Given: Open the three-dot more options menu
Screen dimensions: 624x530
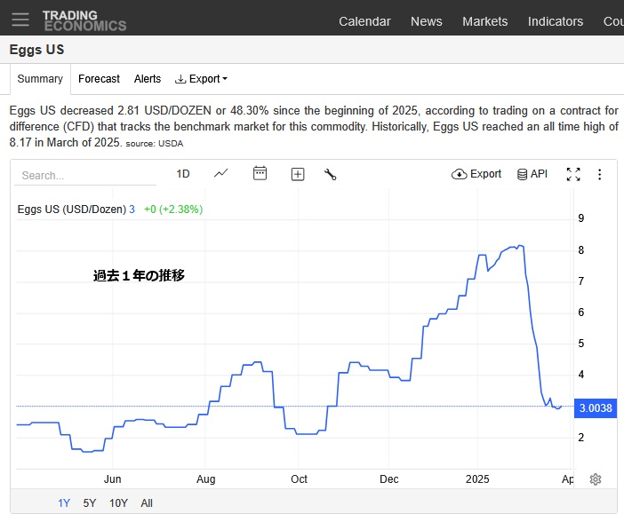Looking at the screenshot, I should pyautogui.click(x=600, y=174).
